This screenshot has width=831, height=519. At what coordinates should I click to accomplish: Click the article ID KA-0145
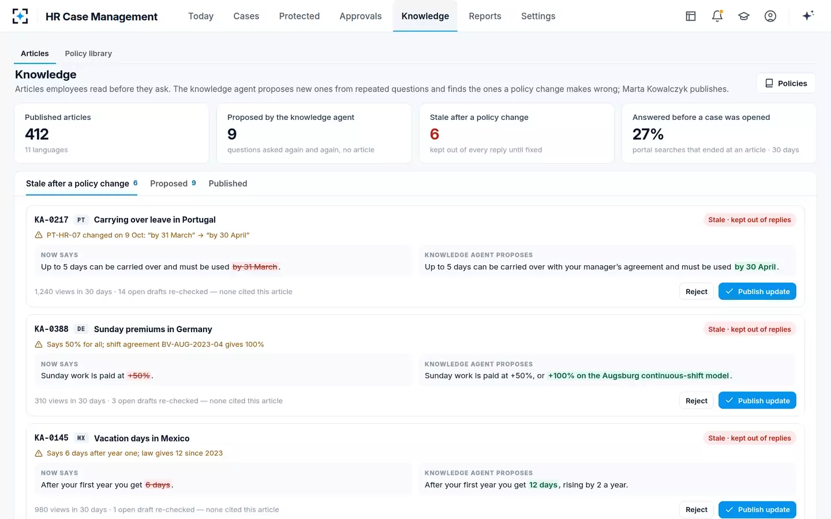point(51,438)
